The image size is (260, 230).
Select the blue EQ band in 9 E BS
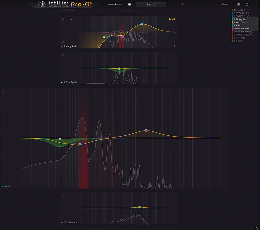click(80, 144)
